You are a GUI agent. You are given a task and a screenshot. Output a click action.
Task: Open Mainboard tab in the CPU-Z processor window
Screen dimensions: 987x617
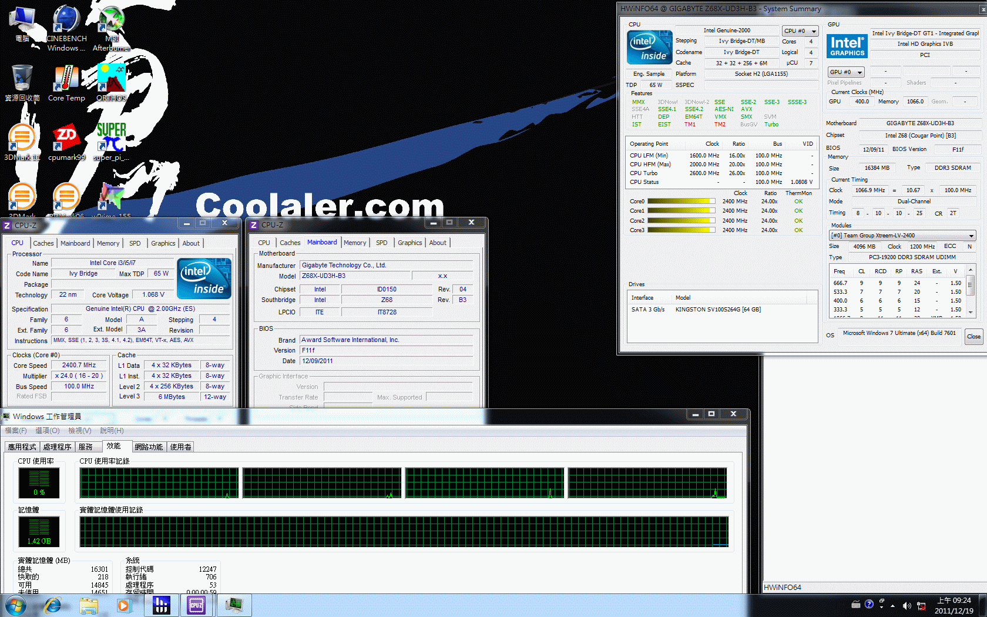coord(75,243)
